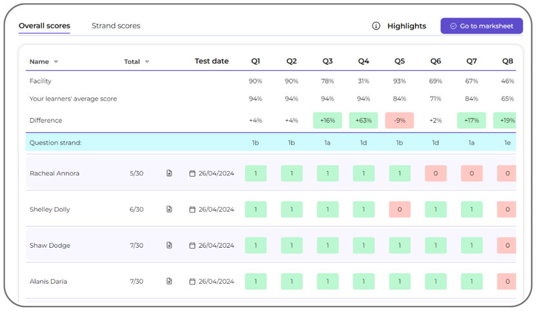This screenshot has height=311, width=536.
Task: Click calendar icon in Racheal Annora's row
Action: 192,174
